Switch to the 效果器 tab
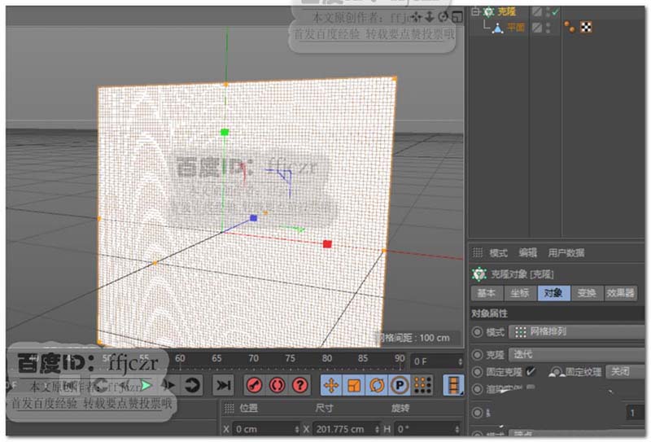Screen dimensions: 651x442 620,293
